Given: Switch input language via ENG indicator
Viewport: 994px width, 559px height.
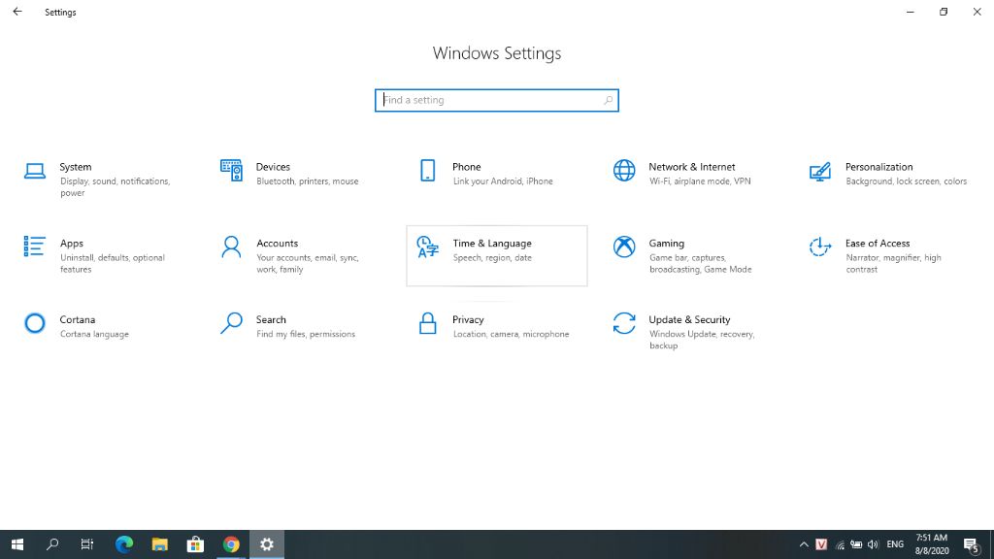Looking at the screenshot, I should pos(895,544).
